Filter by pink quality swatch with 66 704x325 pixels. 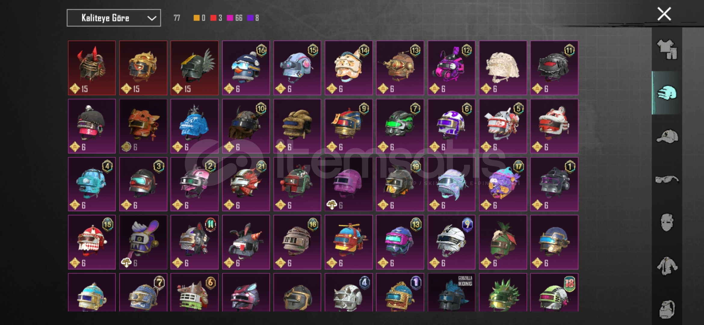point(234,18)
